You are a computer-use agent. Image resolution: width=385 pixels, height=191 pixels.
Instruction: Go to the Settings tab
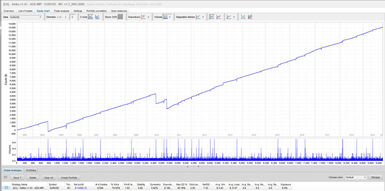pyautogui.click(x=78, y=11)
